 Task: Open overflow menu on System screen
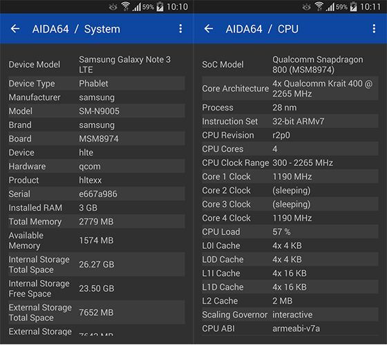pos(180,28)
